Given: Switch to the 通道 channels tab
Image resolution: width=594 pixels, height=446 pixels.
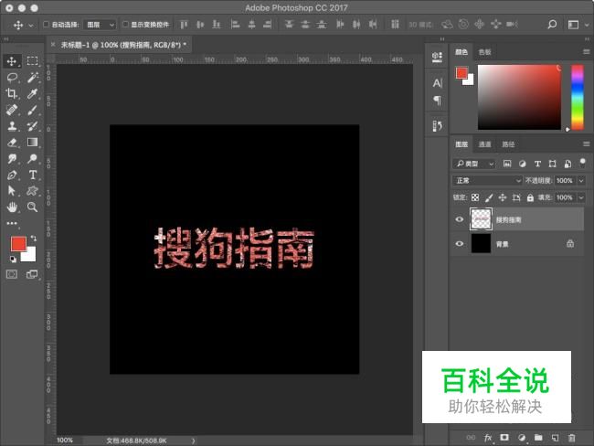Looking at the screenshot, I should click(484, 144).
